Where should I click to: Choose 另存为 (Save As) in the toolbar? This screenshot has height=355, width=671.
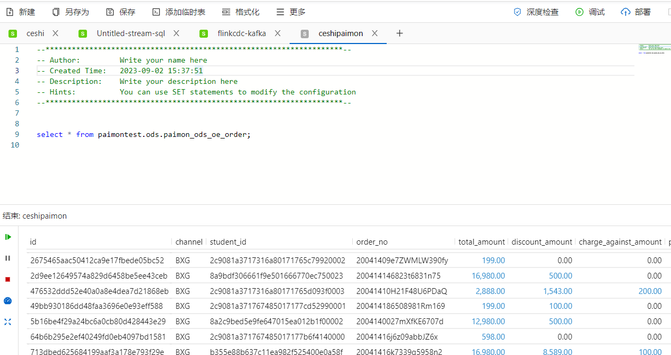click(71, 12)
